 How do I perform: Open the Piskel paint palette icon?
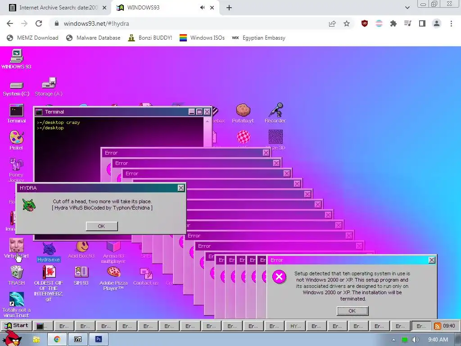[17, 141]
